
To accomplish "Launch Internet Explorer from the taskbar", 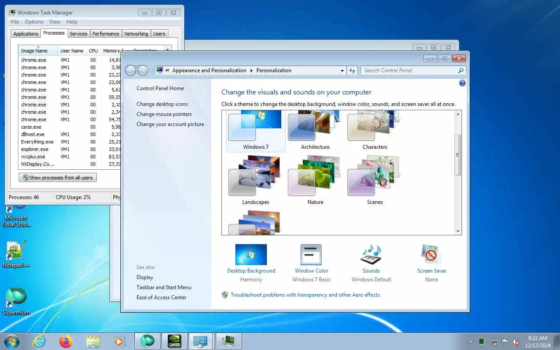I will pyautogui.click(x=39, y=341).
